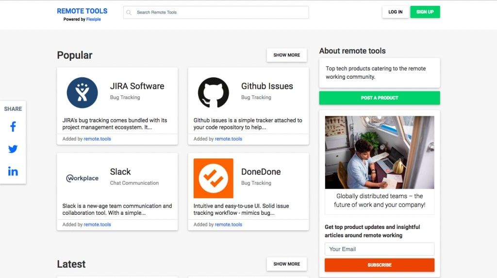
Task: Open remote.tools link on Slack card
Action: [97, 225]
